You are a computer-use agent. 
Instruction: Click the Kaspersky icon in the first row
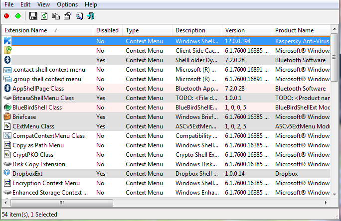(x=7, y=41)
